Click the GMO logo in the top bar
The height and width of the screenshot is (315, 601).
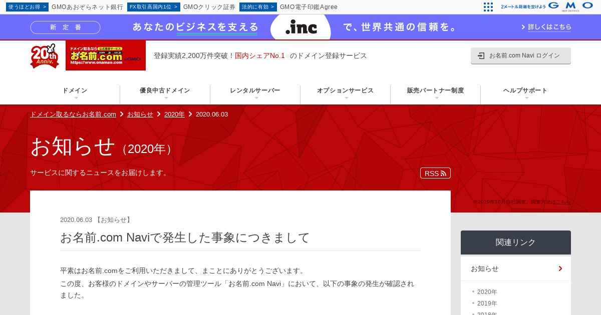(x=570, y=5)
